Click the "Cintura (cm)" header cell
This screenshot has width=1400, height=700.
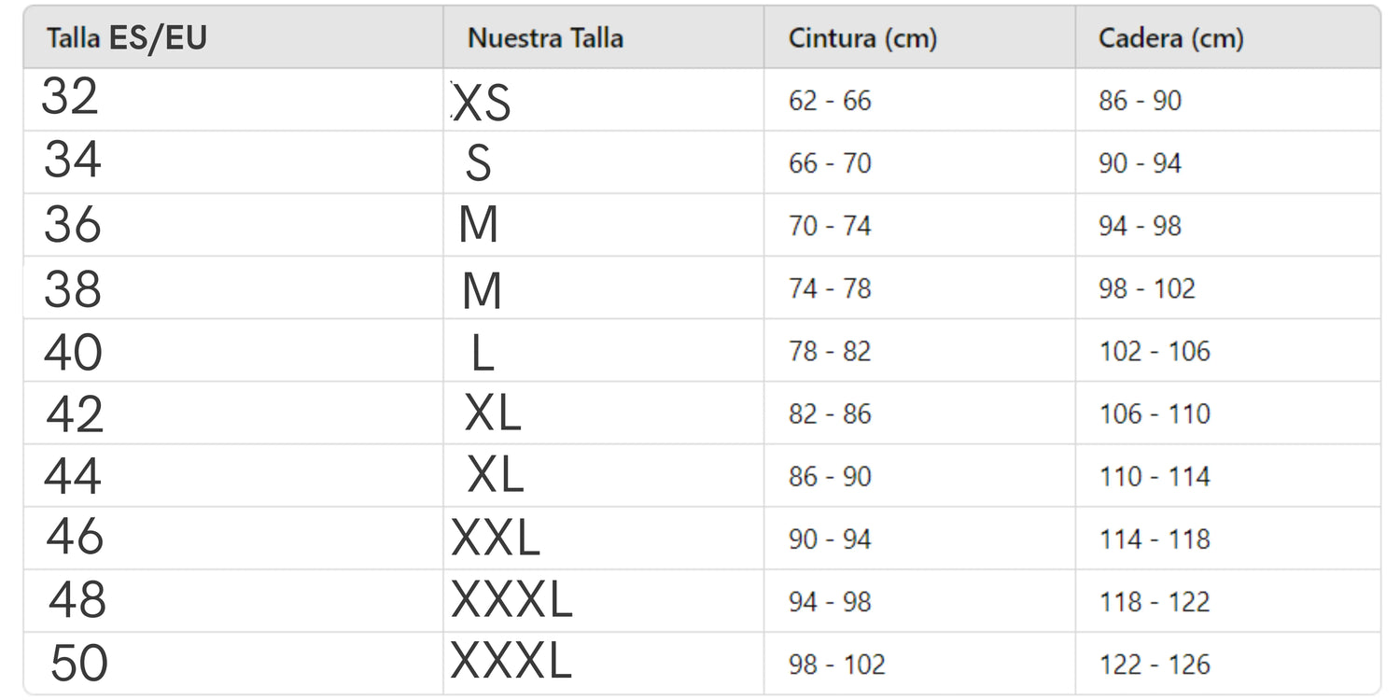coord(862,38)
